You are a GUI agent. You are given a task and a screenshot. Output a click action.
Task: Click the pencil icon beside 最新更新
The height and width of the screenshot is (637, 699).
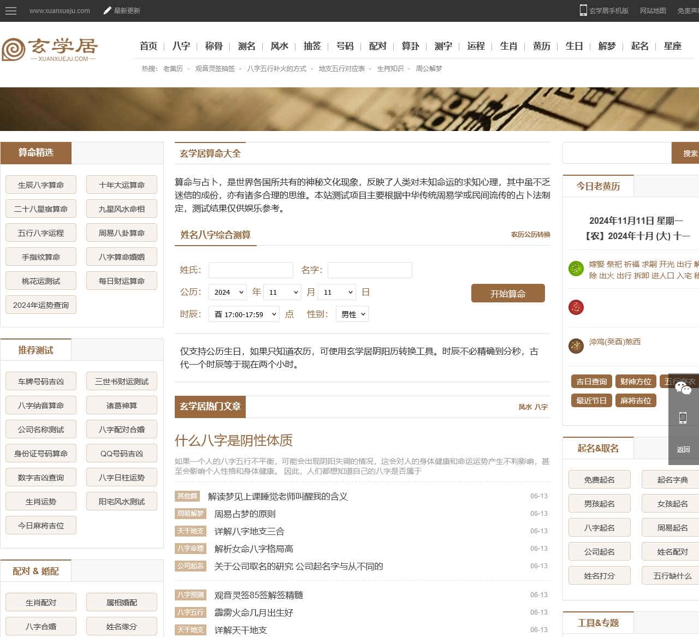click(x=108, y=10)
